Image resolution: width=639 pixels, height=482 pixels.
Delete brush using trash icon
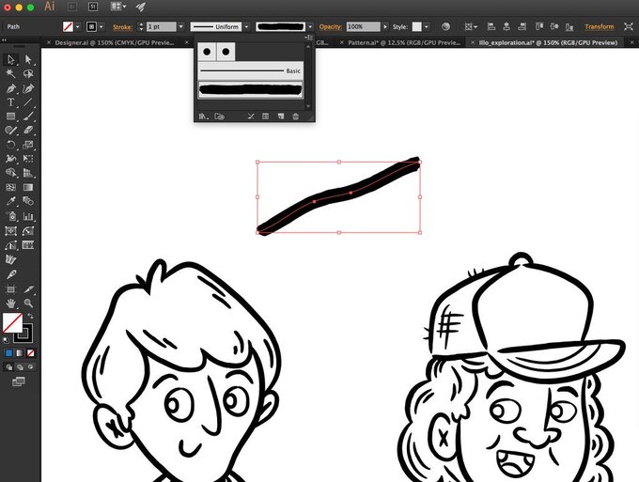295,117
